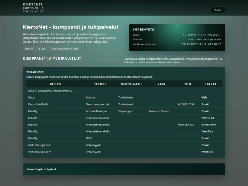The image size is (248, 186).
Task: Click KUMPPANIT JA TUKIPALVELUT section heading
Action: [52, 59]
